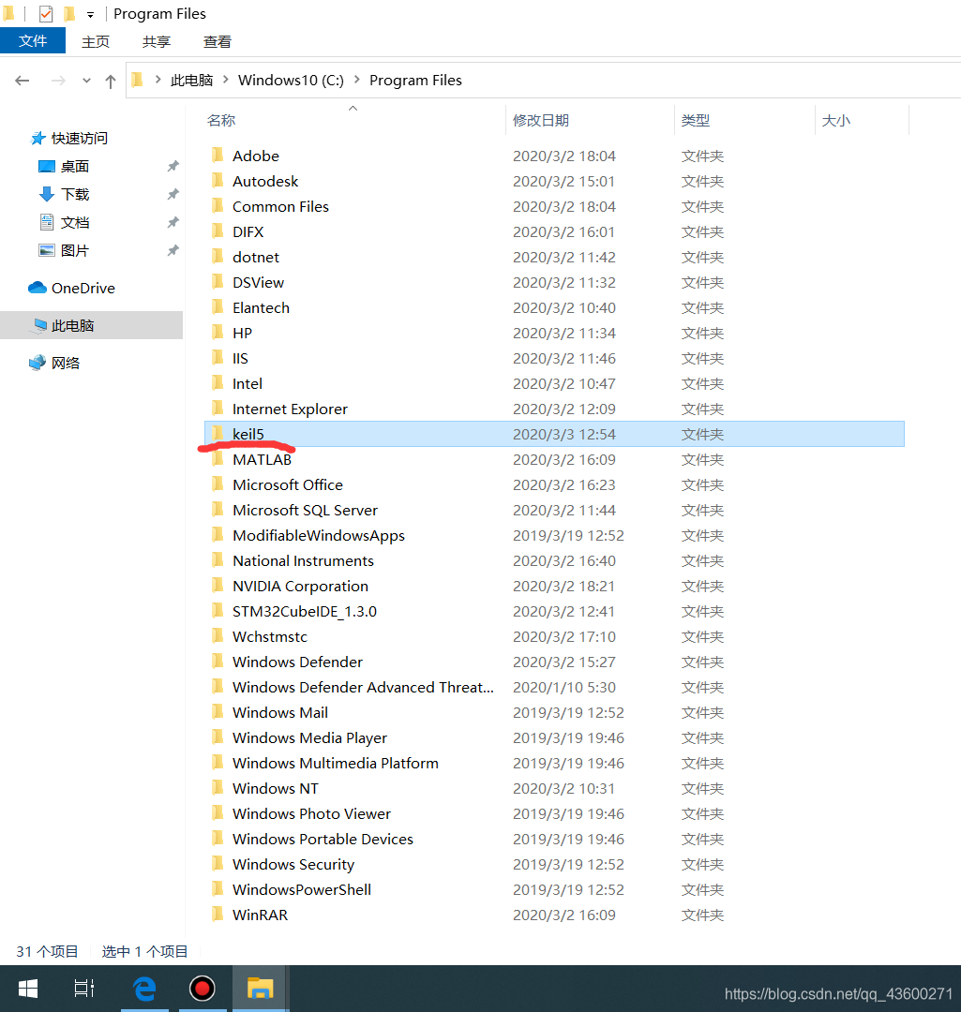Click the Windows Media Player folder name
The image size is (961, 1012).
pyautogui.click(x=309, y=737)
